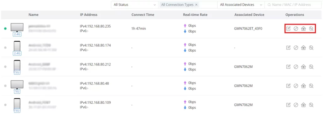Open magnifier analysis icon for 192.168.80.48
The image size is (323, 114).
[x=311, y=86]
